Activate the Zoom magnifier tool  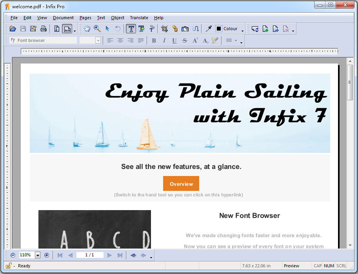pyautogui.click(x=96, y=28)
